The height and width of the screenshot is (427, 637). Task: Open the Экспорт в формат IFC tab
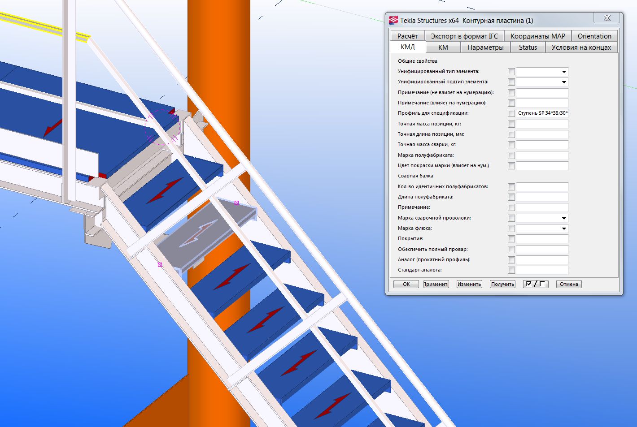coord(464,36)
